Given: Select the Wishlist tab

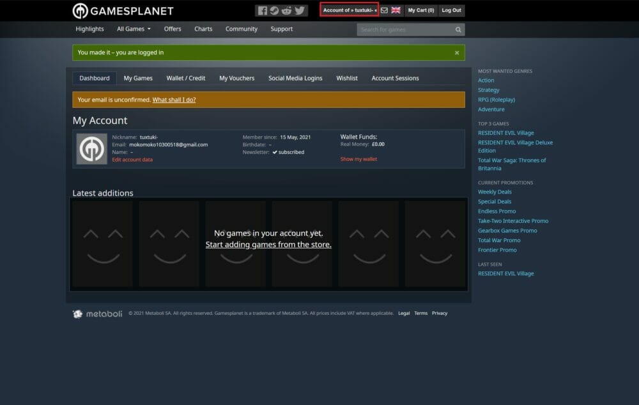Looking at the screenshot, I should 347,78.
